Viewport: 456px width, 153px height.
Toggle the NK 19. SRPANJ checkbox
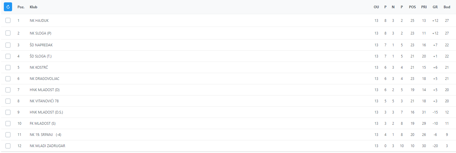point(8,135)
